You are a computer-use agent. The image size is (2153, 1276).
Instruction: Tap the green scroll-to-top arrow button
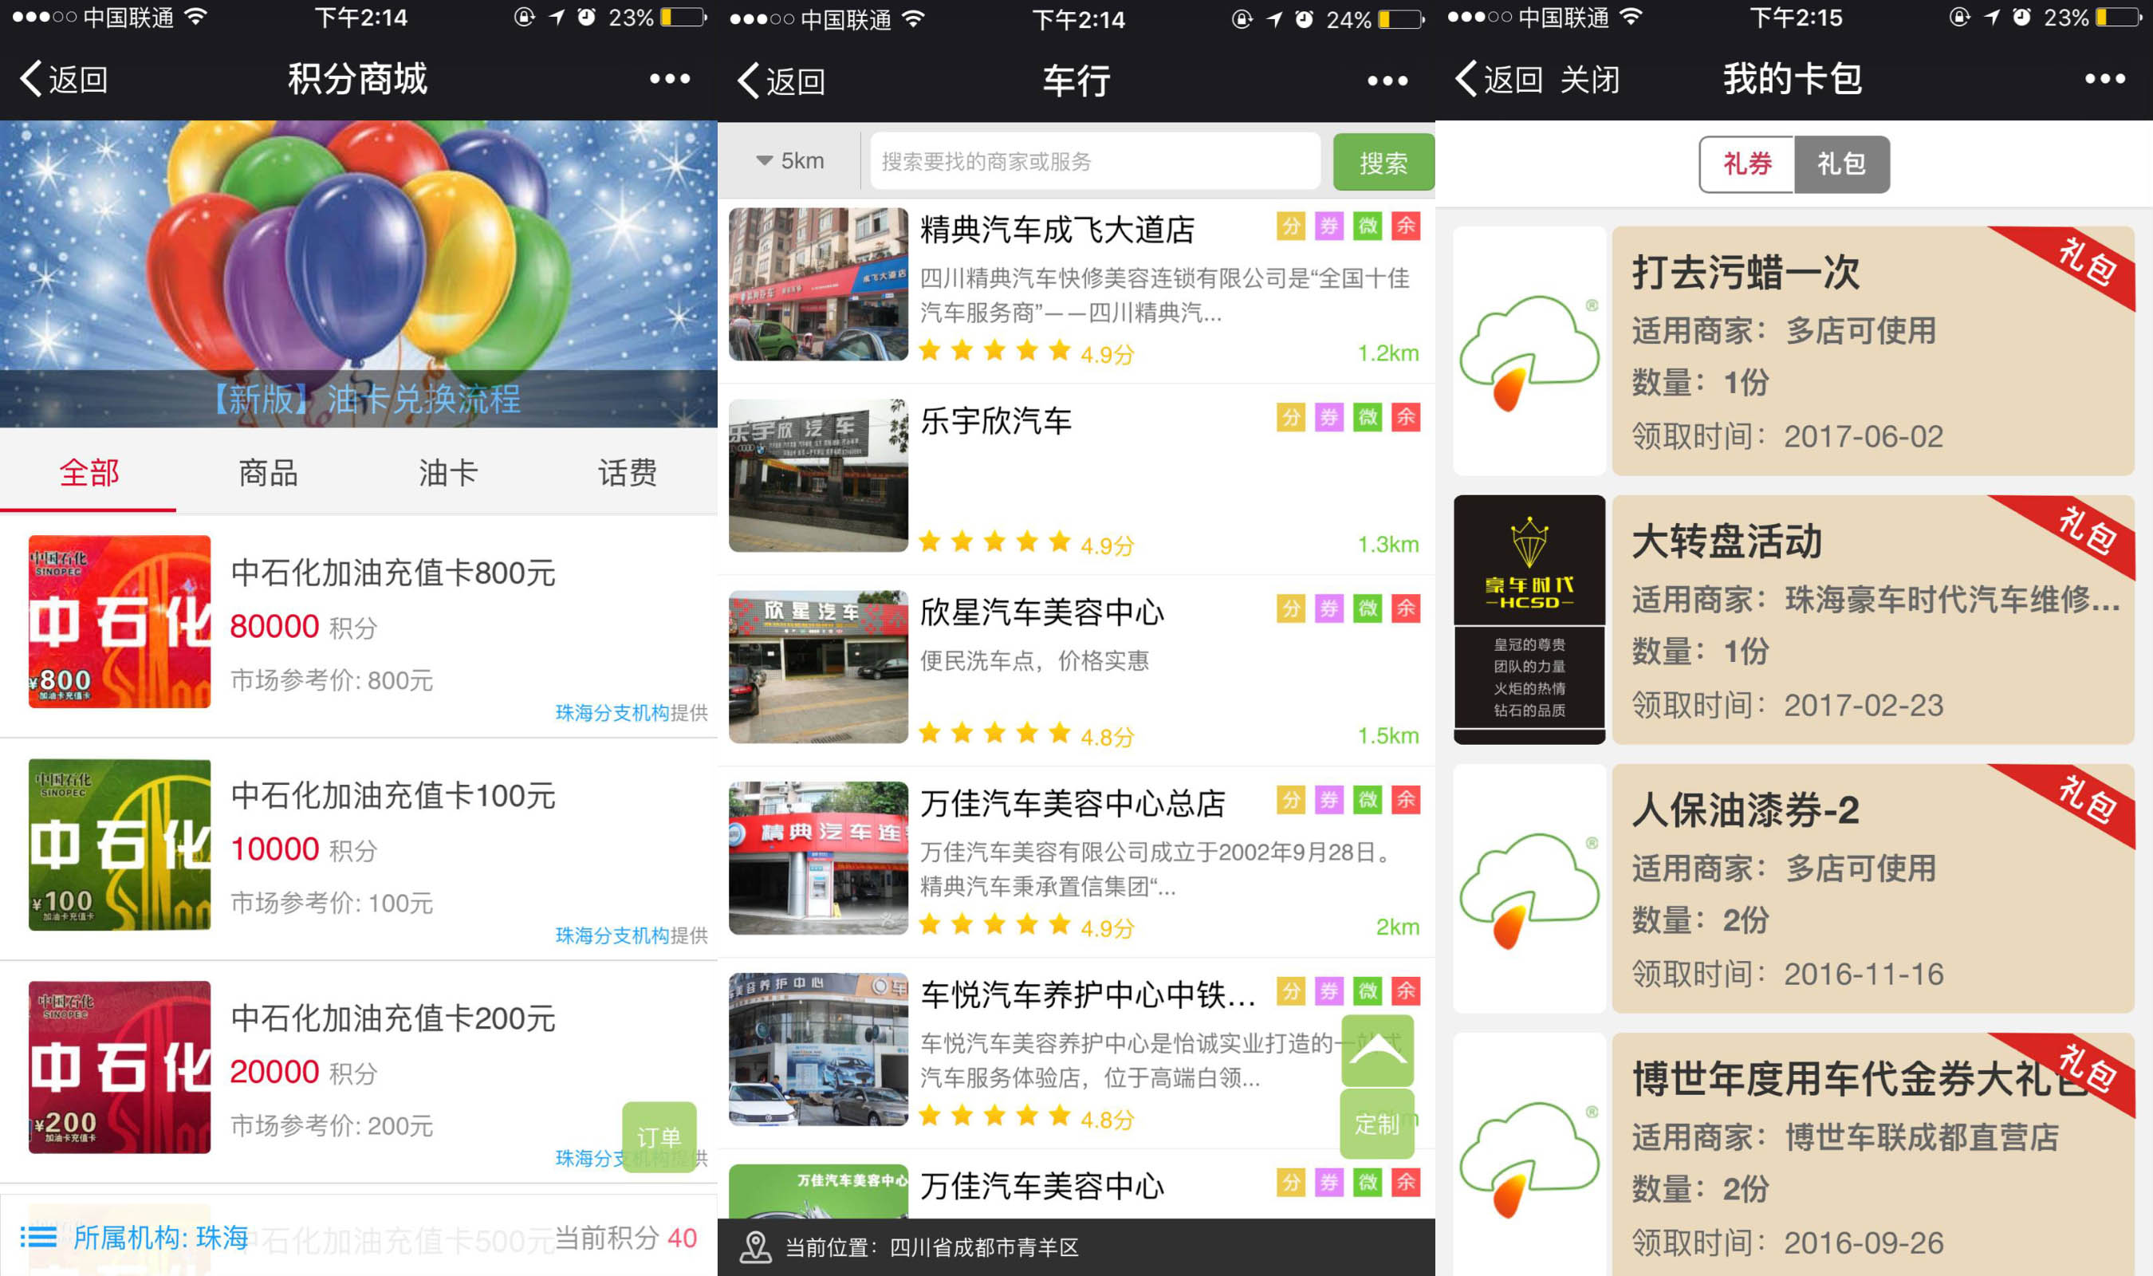click(x=1377, y=1050)
